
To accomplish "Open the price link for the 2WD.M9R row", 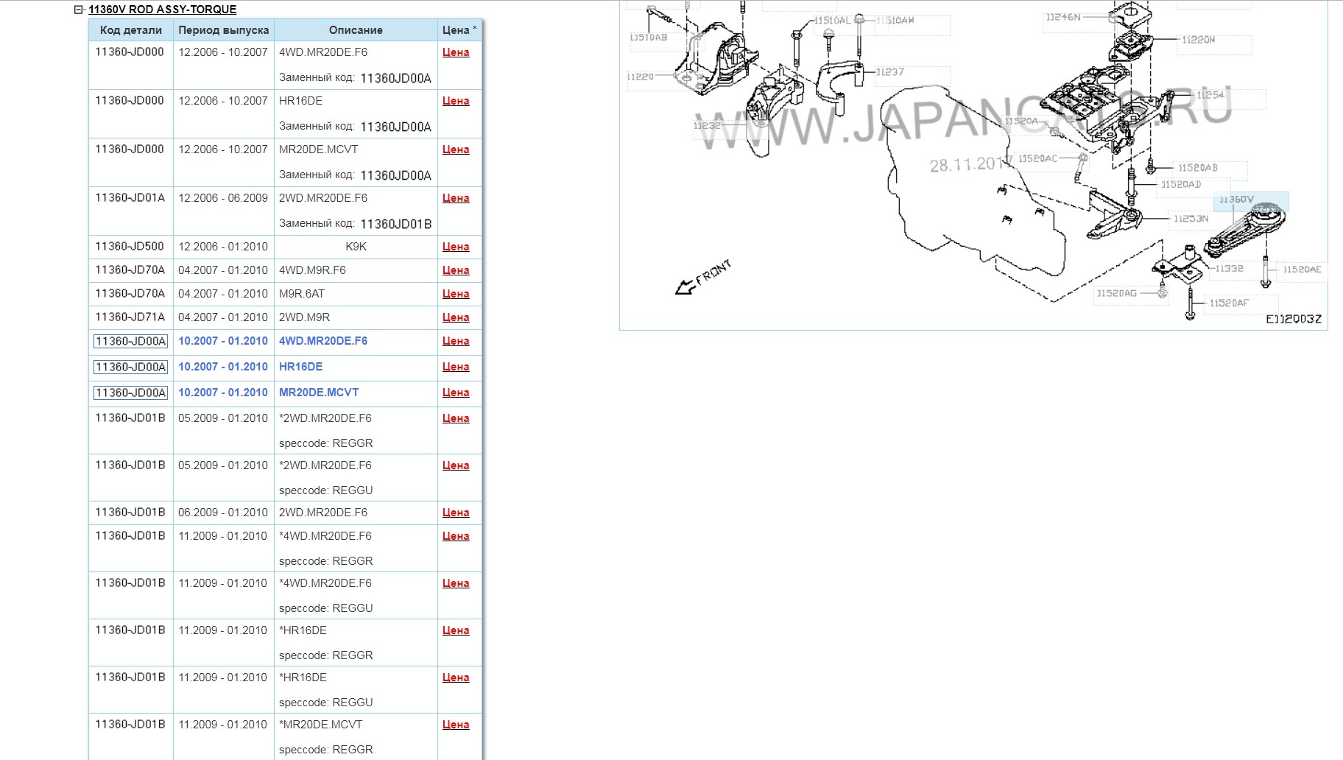I will (x=456, y=317).
